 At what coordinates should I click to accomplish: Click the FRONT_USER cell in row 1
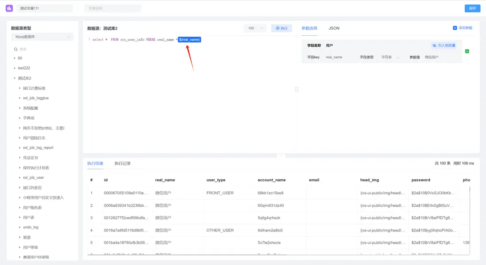(220, 193)
